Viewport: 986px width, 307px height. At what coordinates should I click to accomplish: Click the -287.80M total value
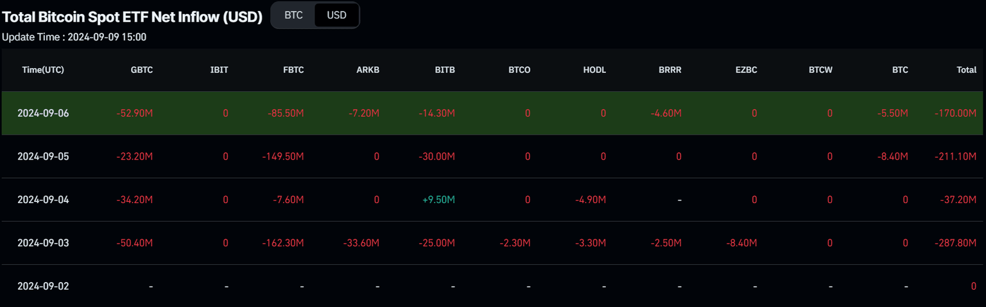(x=956, y=243)
